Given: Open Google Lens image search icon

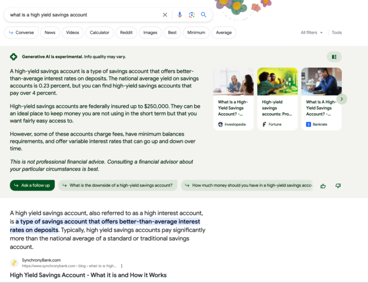Looking at the screenshot, I should 192,15.
